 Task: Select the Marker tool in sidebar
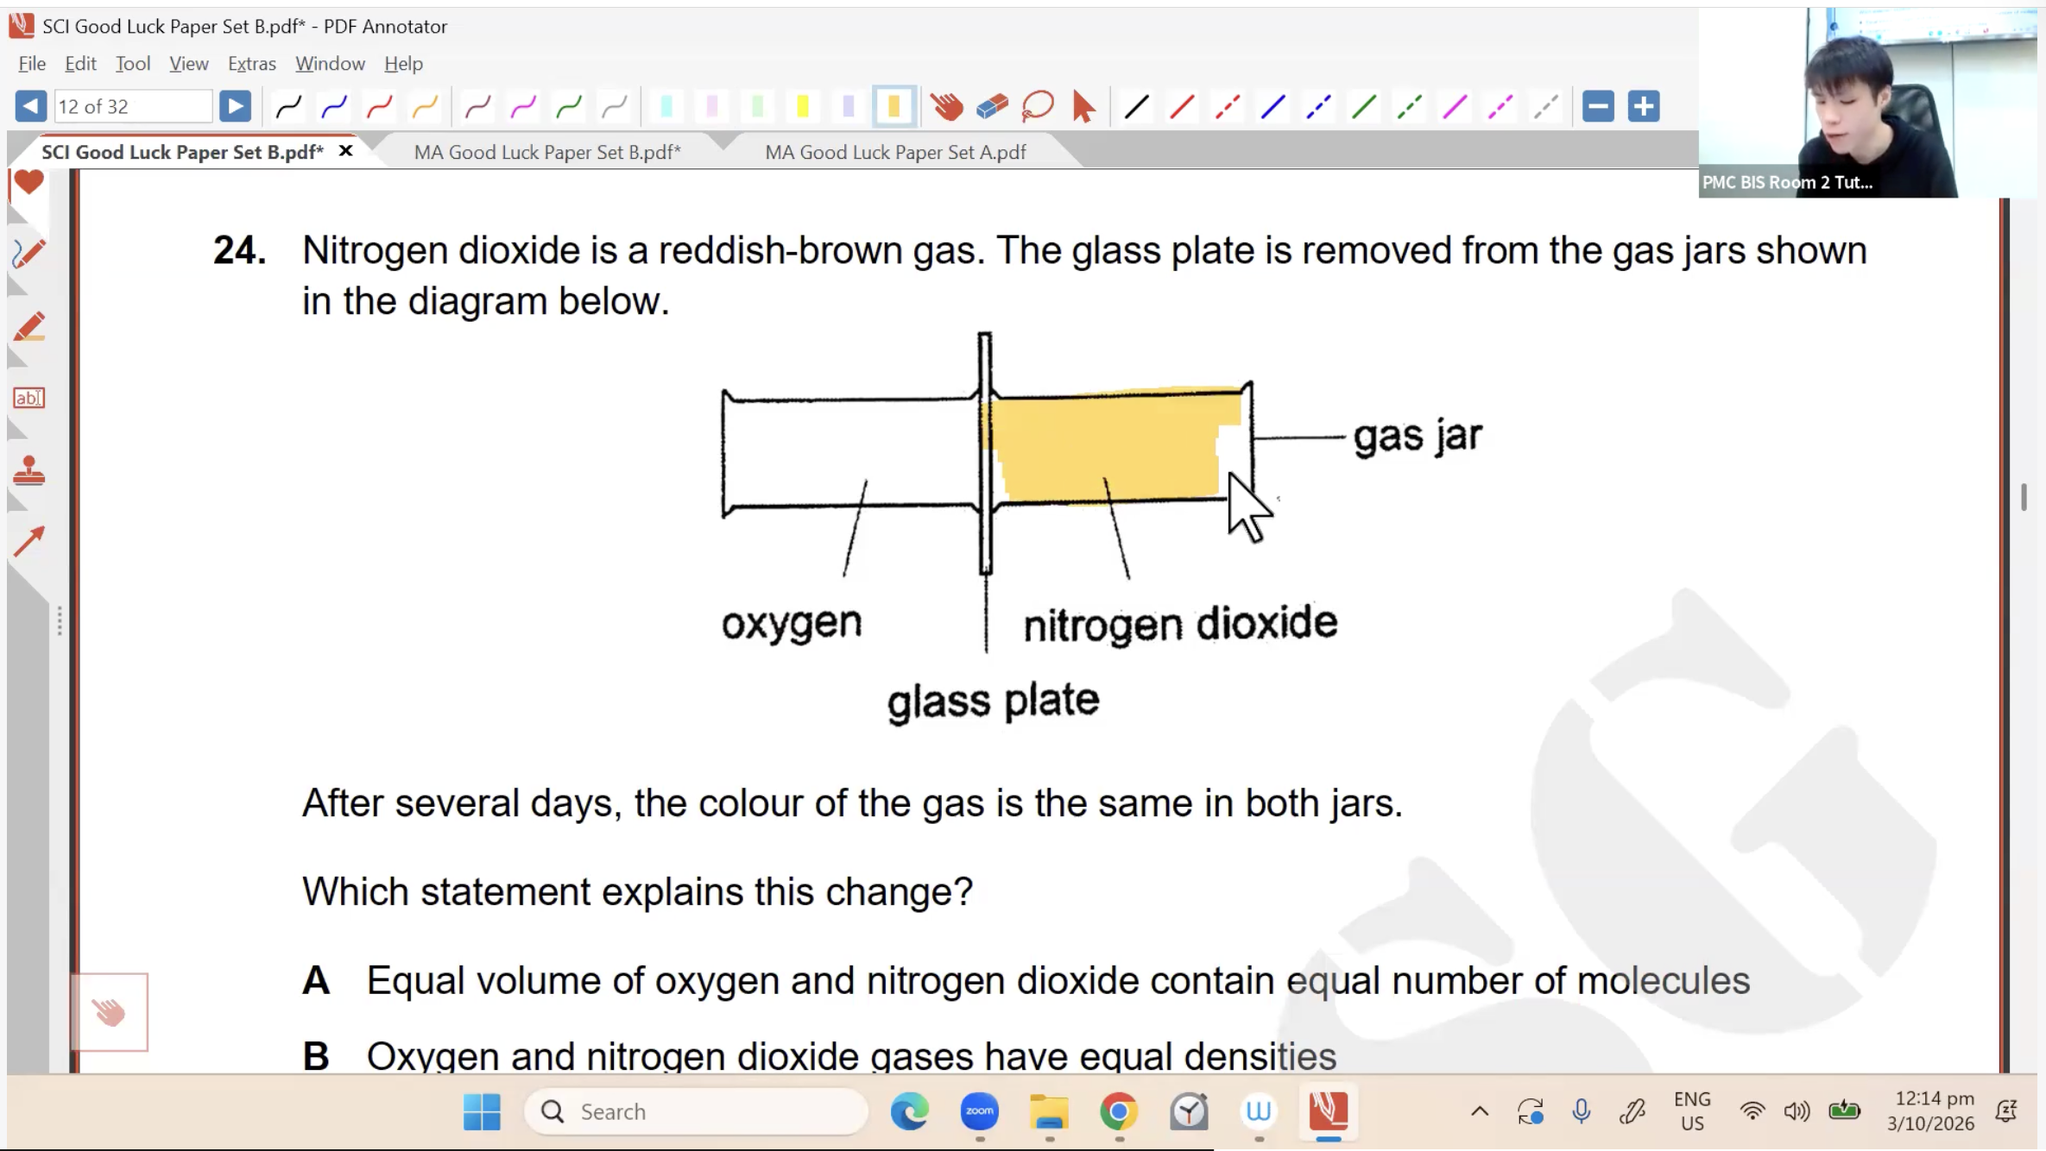point(28,327)
